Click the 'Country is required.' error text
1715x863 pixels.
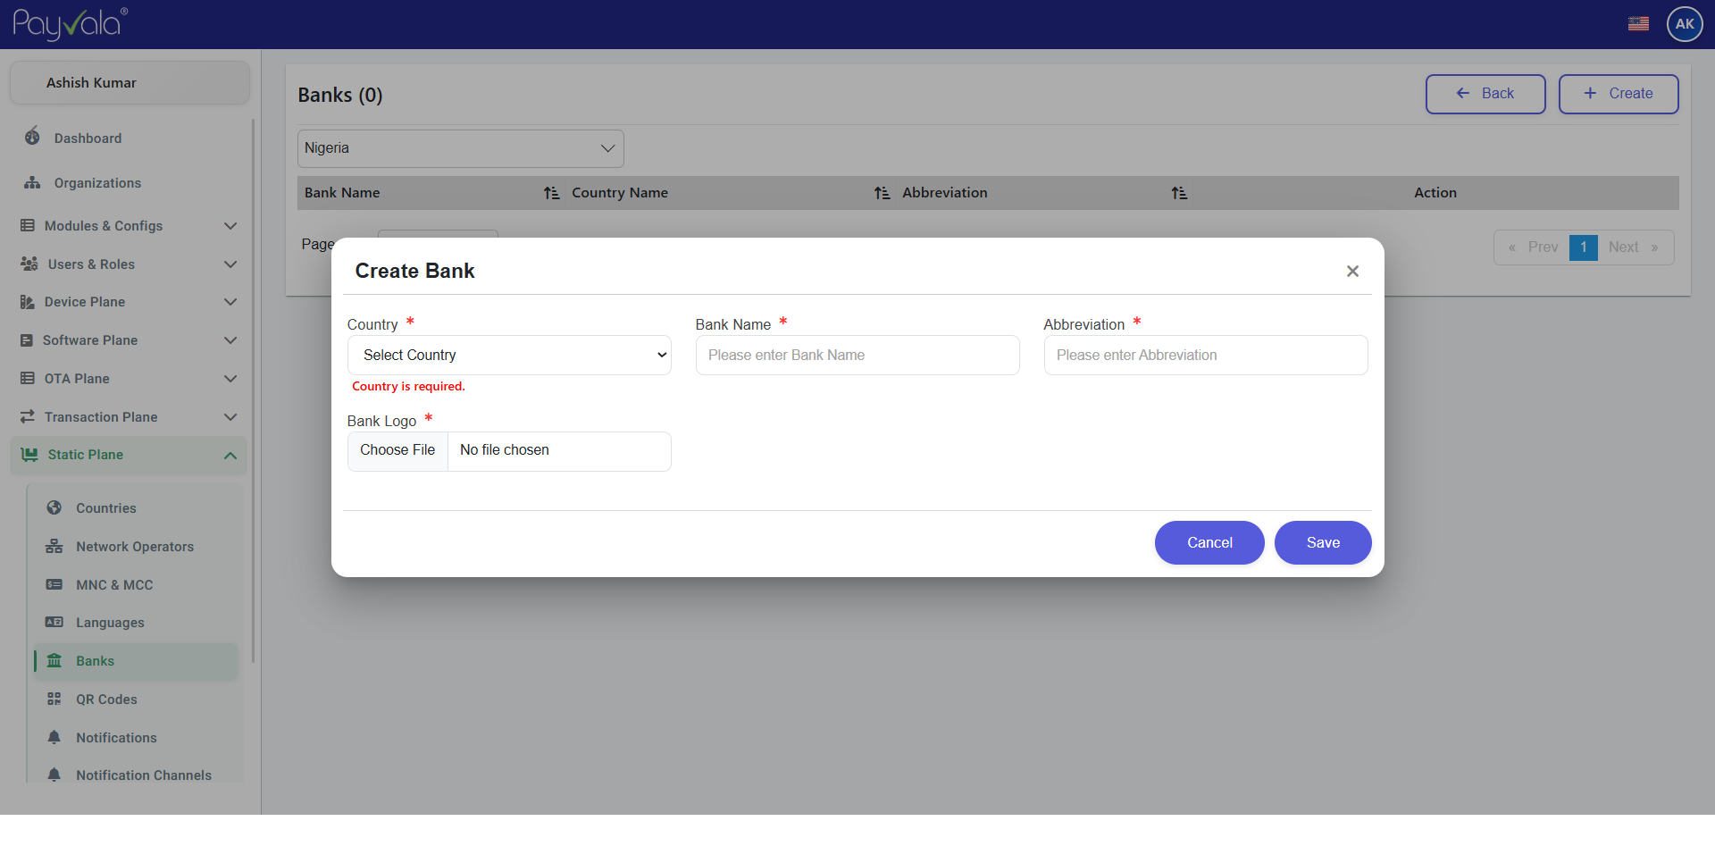coord(408,386)
